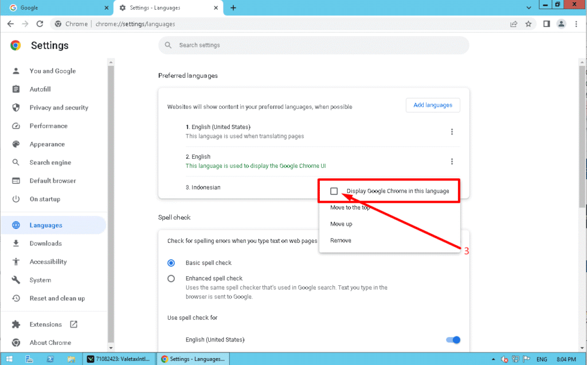Open You and Google settings
The width and height of the screenshot is (587, 365).
53,70
